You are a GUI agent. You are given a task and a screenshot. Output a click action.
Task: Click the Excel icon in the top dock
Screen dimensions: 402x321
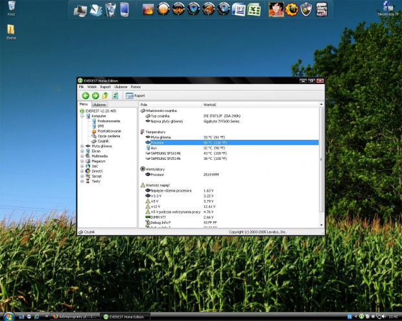pyautogui.click(x=254, y=10)
